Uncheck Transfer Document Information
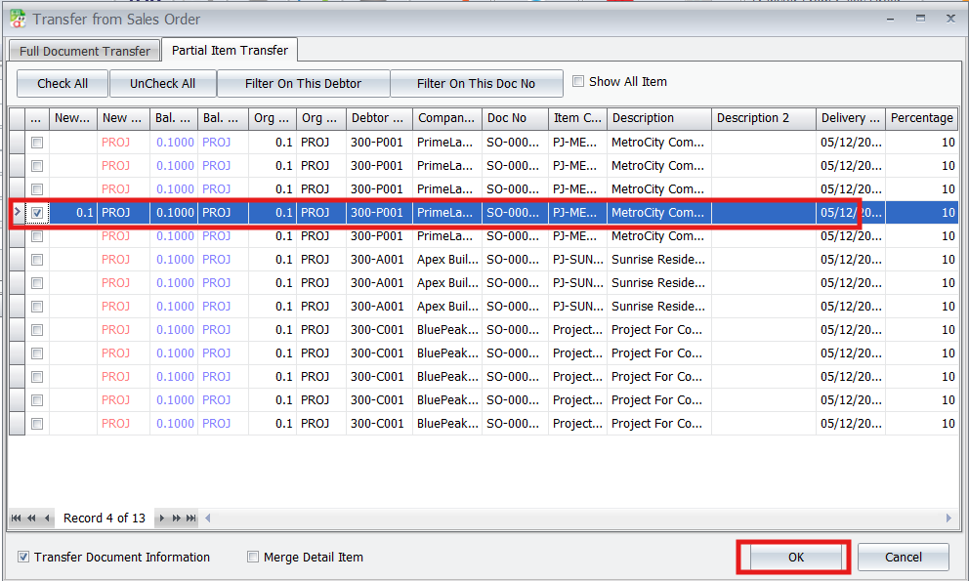 23,558
